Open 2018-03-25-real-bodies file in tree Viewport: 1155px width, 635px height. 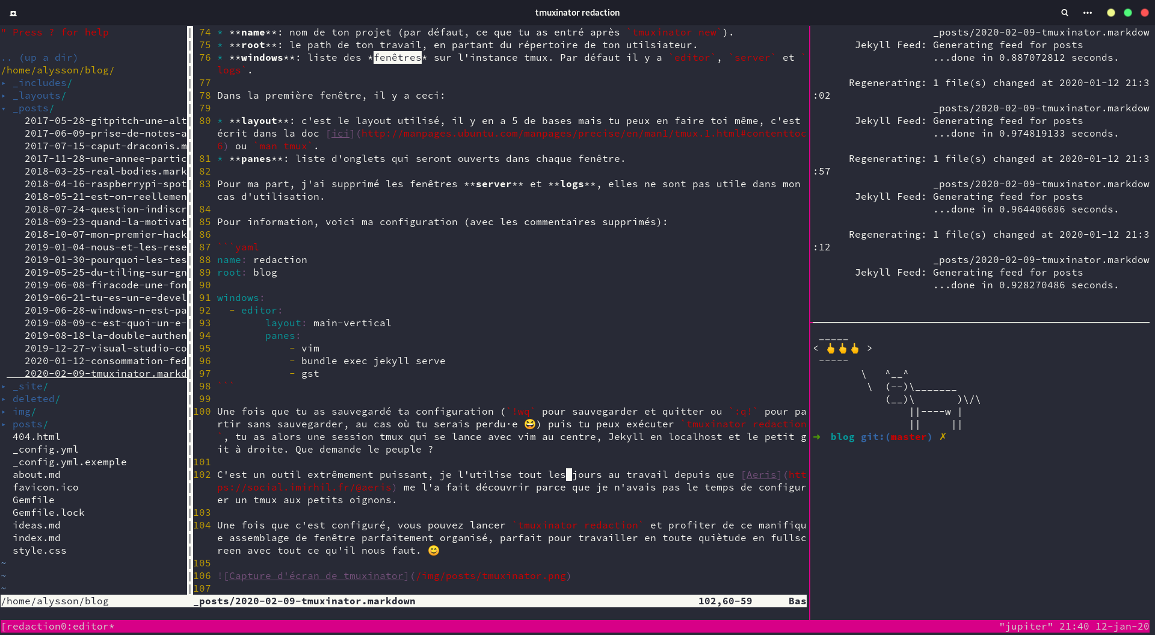(106, 172)
